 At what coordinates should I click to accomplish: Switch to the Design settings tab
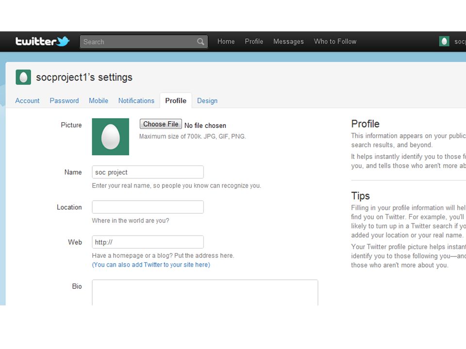207,101
